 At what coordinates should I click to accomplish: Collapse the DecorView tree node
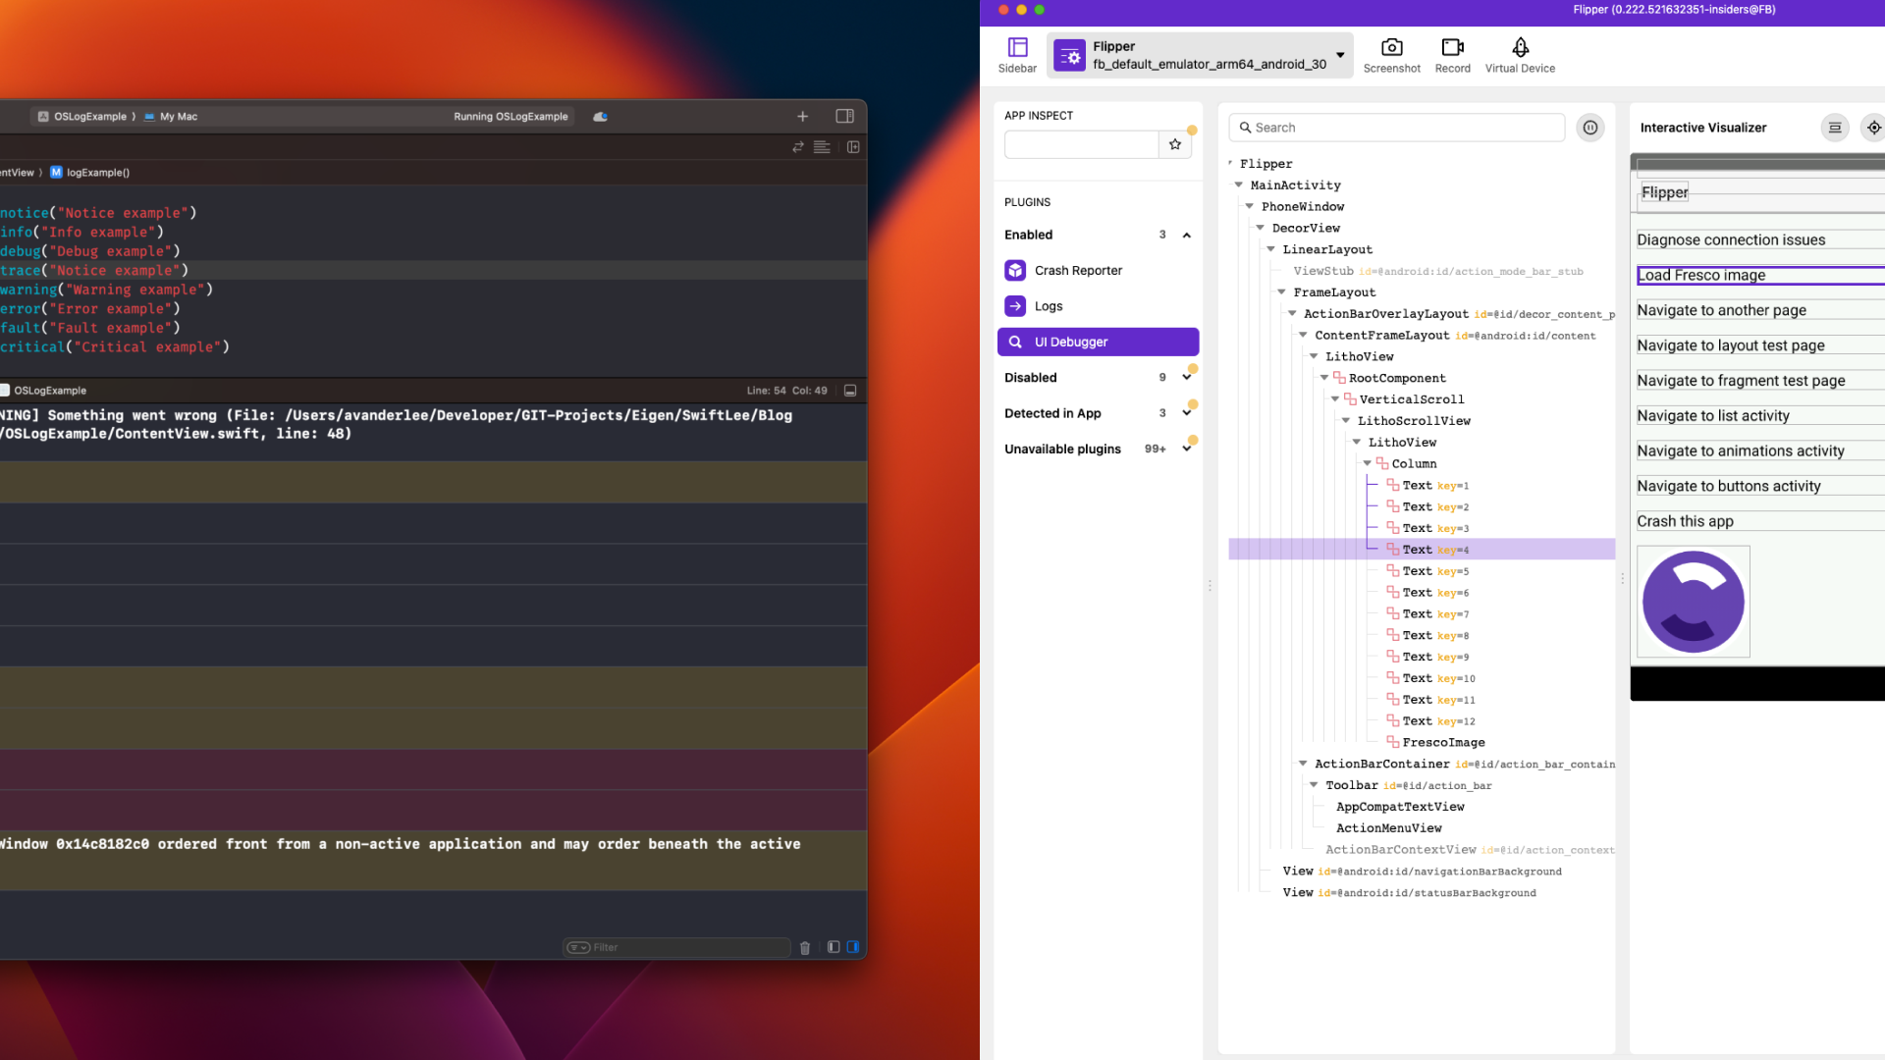click(x=1261, y=228)
